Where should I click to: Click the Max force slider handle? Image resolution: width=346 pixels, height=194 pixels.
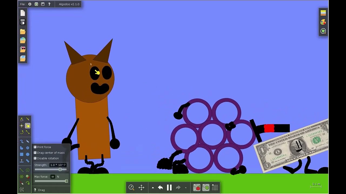(66, 181)
